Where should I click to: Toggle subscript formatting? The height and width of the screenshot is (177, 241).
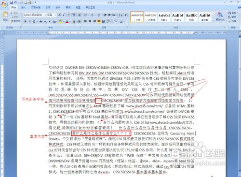point(45,21)
